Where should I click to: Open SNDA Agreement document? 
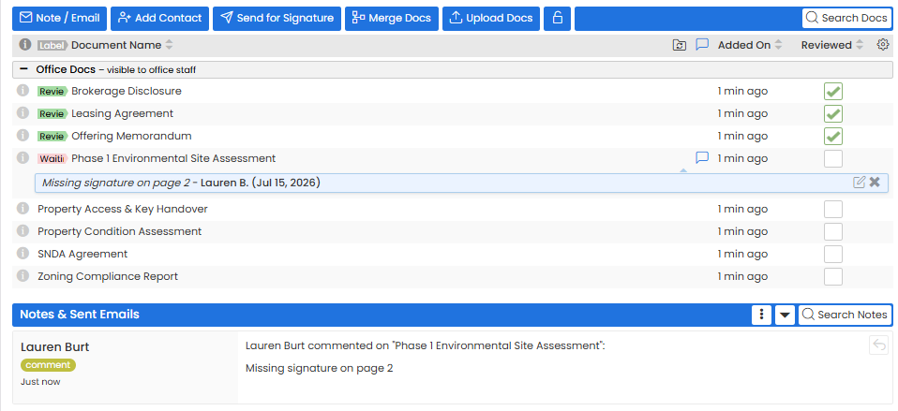pos(82,254)
